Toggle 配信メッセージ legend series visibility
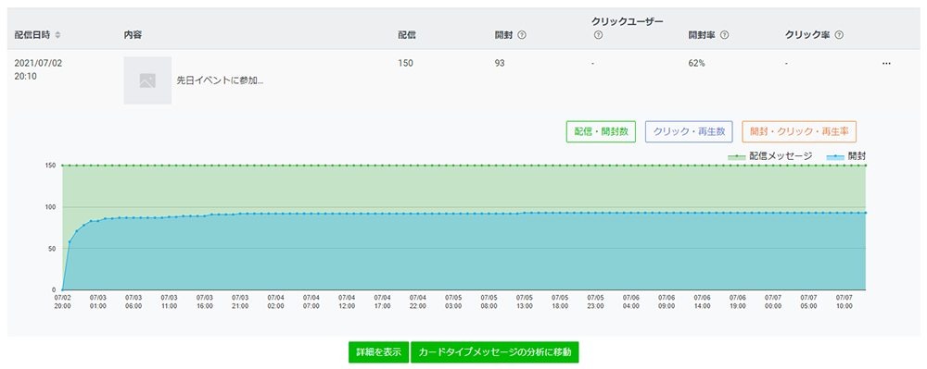The width and height of the screenshot is (927, 369). tap(769, 157)
